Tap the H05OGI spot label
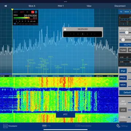This screenshot has height=131, width=131. click(64, 65)
